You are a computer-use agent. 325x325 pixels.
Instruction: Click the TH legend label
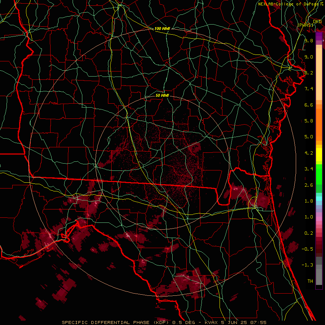(310, 281)
